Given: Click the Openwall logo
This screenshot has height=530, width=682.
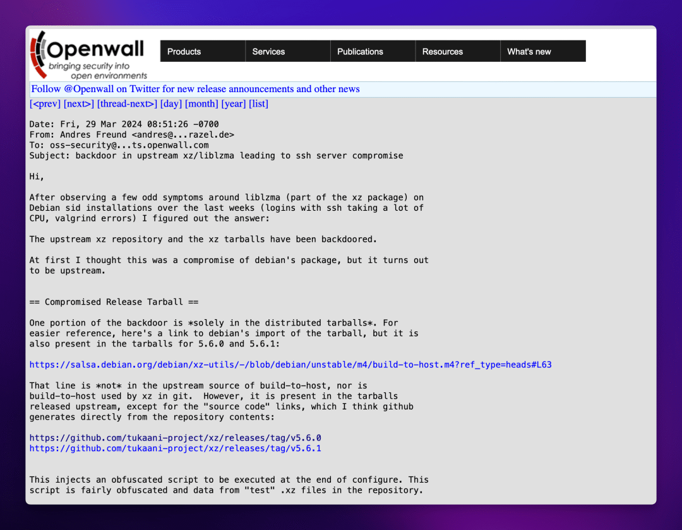Looking at the screenshot, I should pyautogui.click(x=88, y=55).
